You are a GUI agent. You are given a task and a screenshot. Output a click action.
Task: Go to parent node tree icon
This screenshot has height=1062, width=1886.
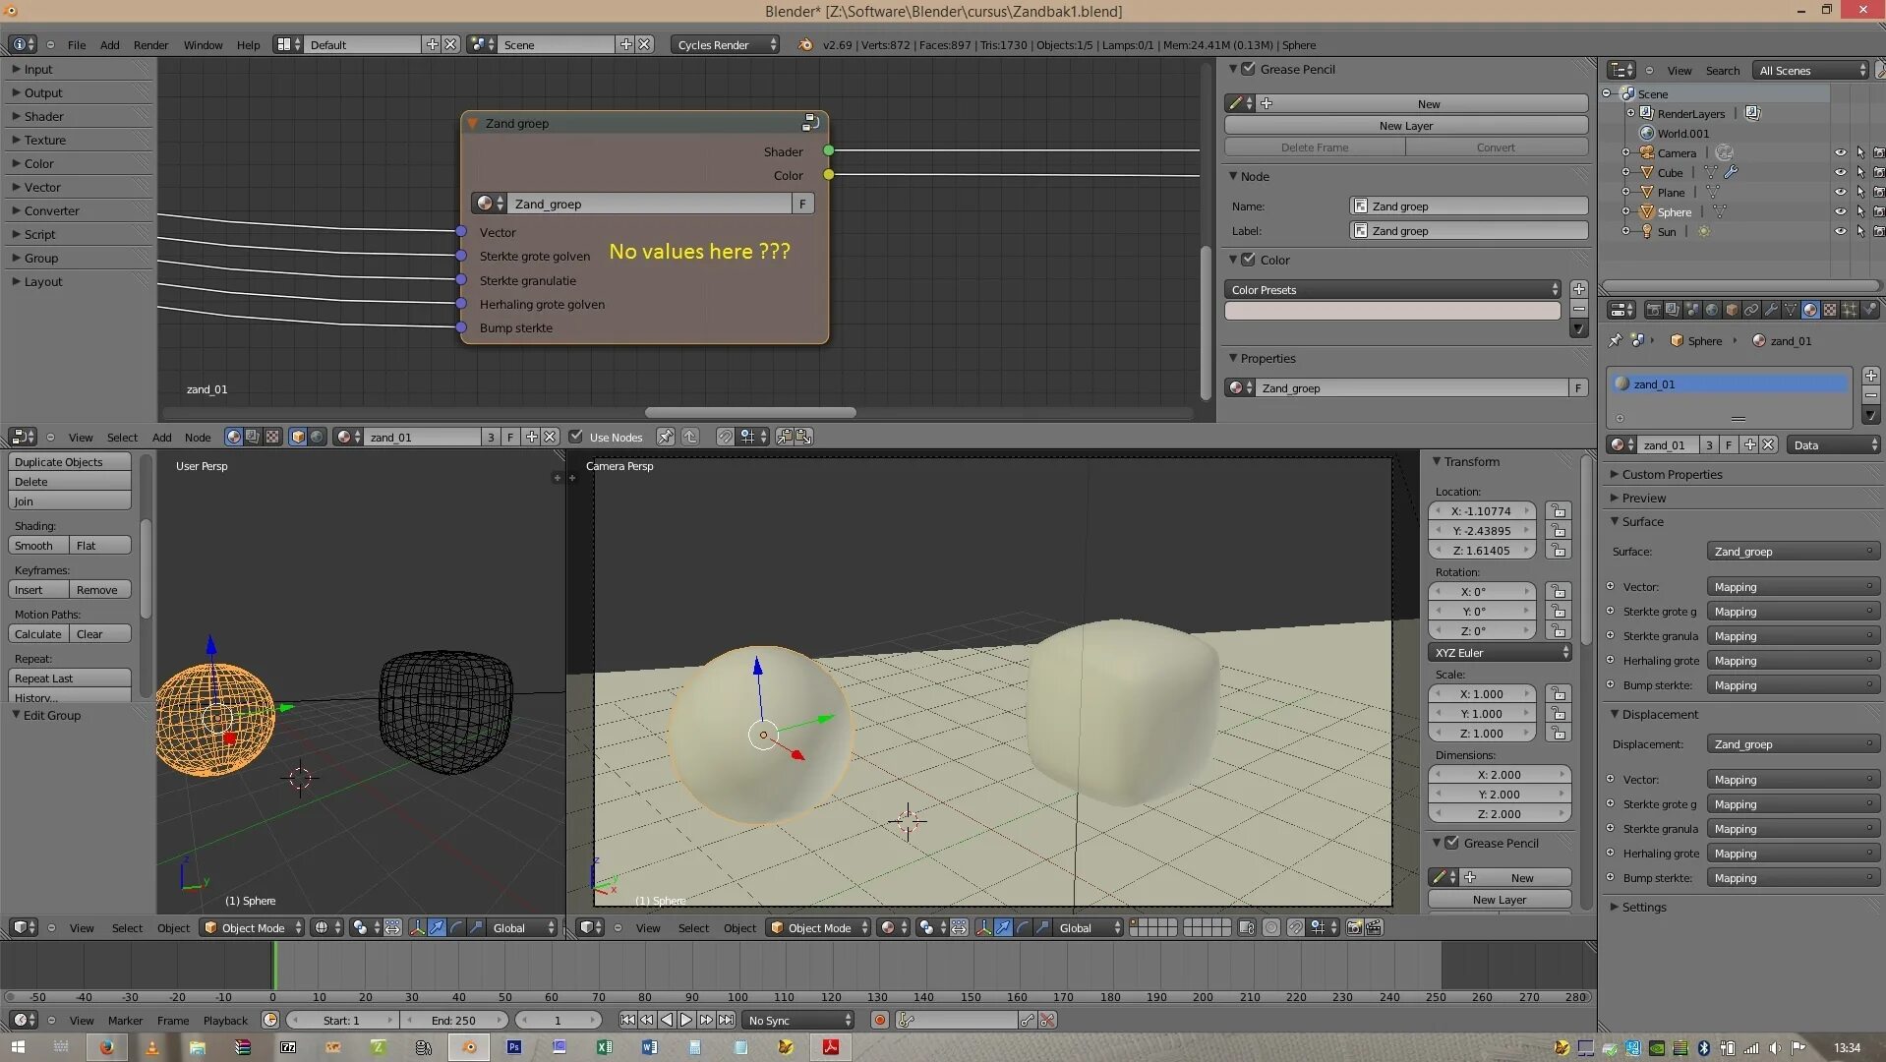point(690,437)
